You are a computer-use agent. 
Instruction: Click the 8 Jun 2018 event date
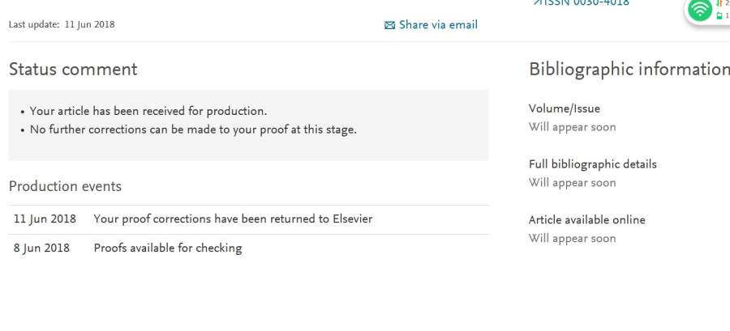[x=41, y=248]
